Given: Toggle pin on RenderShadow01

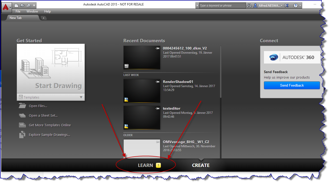Looking at the screenshot, I should point(157,82).
